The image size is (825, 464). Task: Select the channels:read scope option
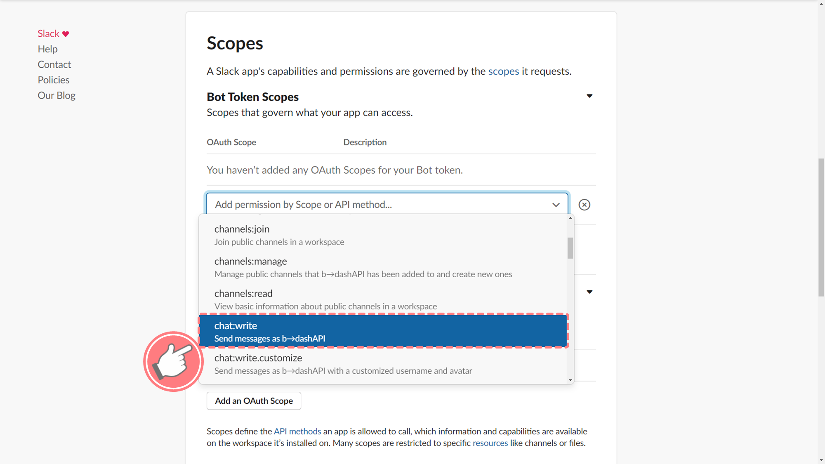tap(383, 299)
